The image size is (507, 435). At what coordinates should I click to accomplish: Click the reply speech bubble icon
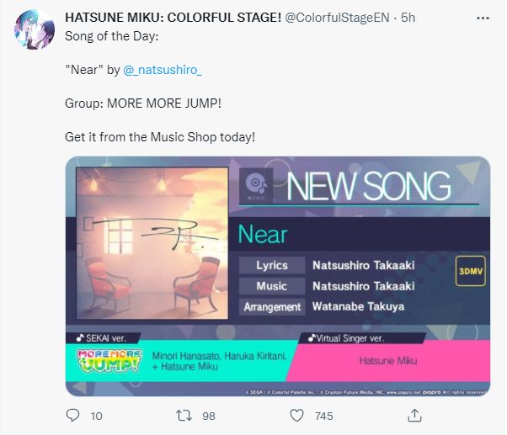[72, 416]
